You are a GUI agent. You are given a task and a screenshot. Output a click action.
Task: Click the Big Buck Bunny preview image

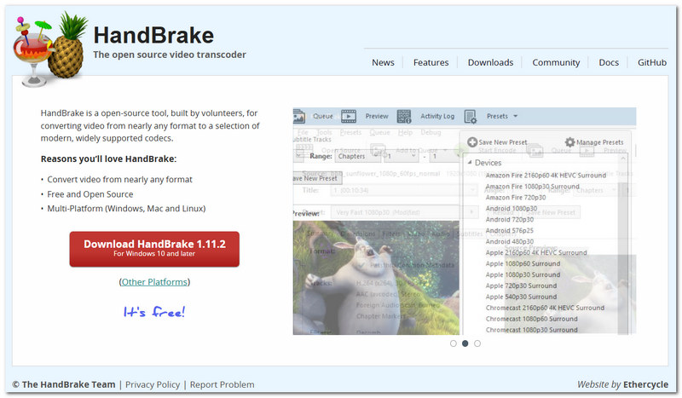tap(376, 278)
